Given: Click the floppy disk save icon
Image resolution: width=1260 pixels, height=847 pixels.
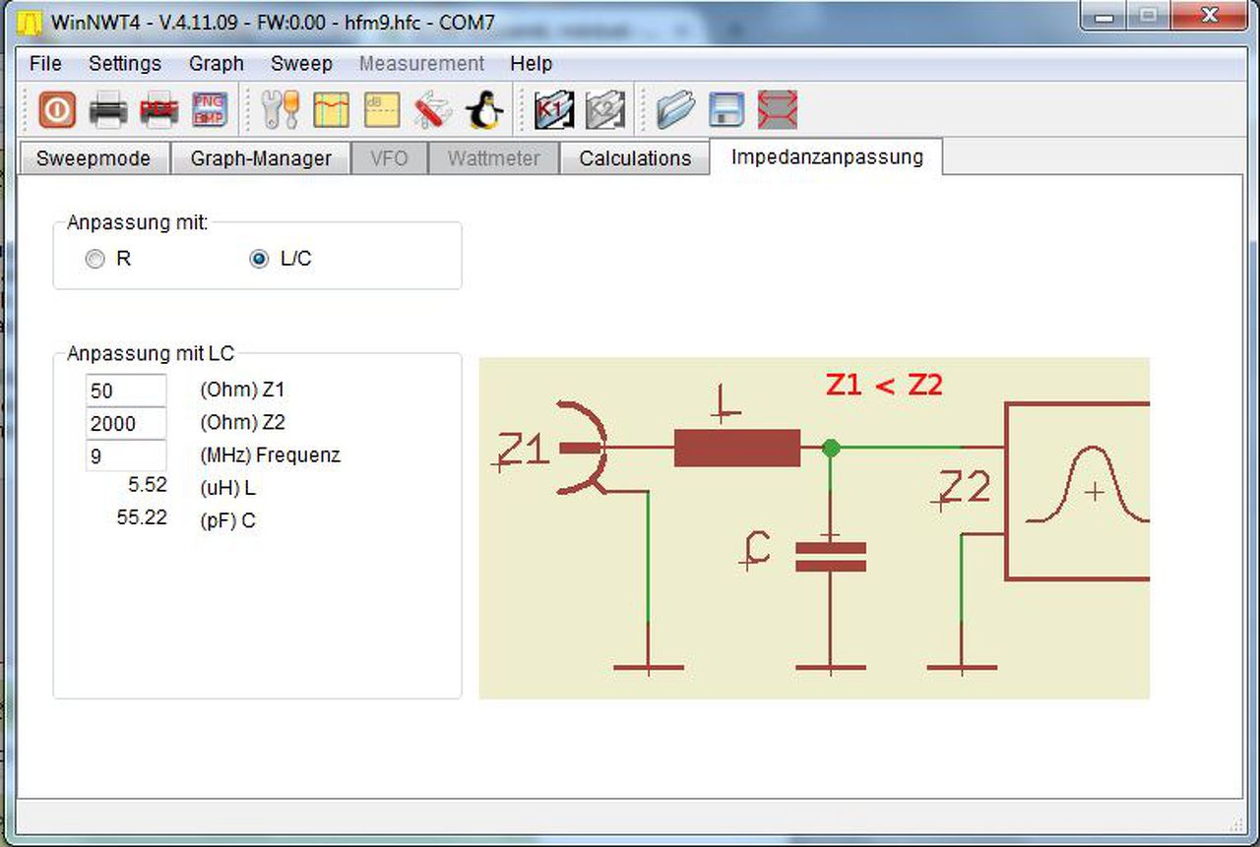Looking at the screenshot, I should [726, 109].
